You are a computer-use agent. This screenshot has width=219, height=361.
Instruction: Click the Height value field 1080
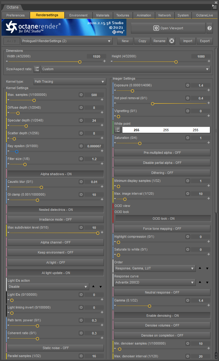[201, 56]
